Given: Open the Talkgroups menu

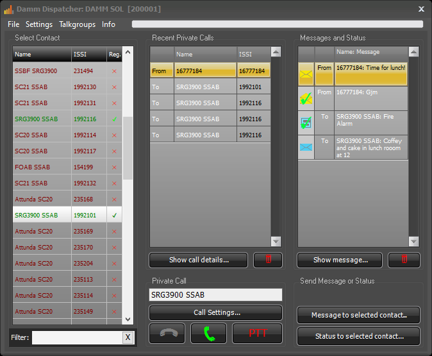Looking at the screenshot, I should tap(77, 24).
